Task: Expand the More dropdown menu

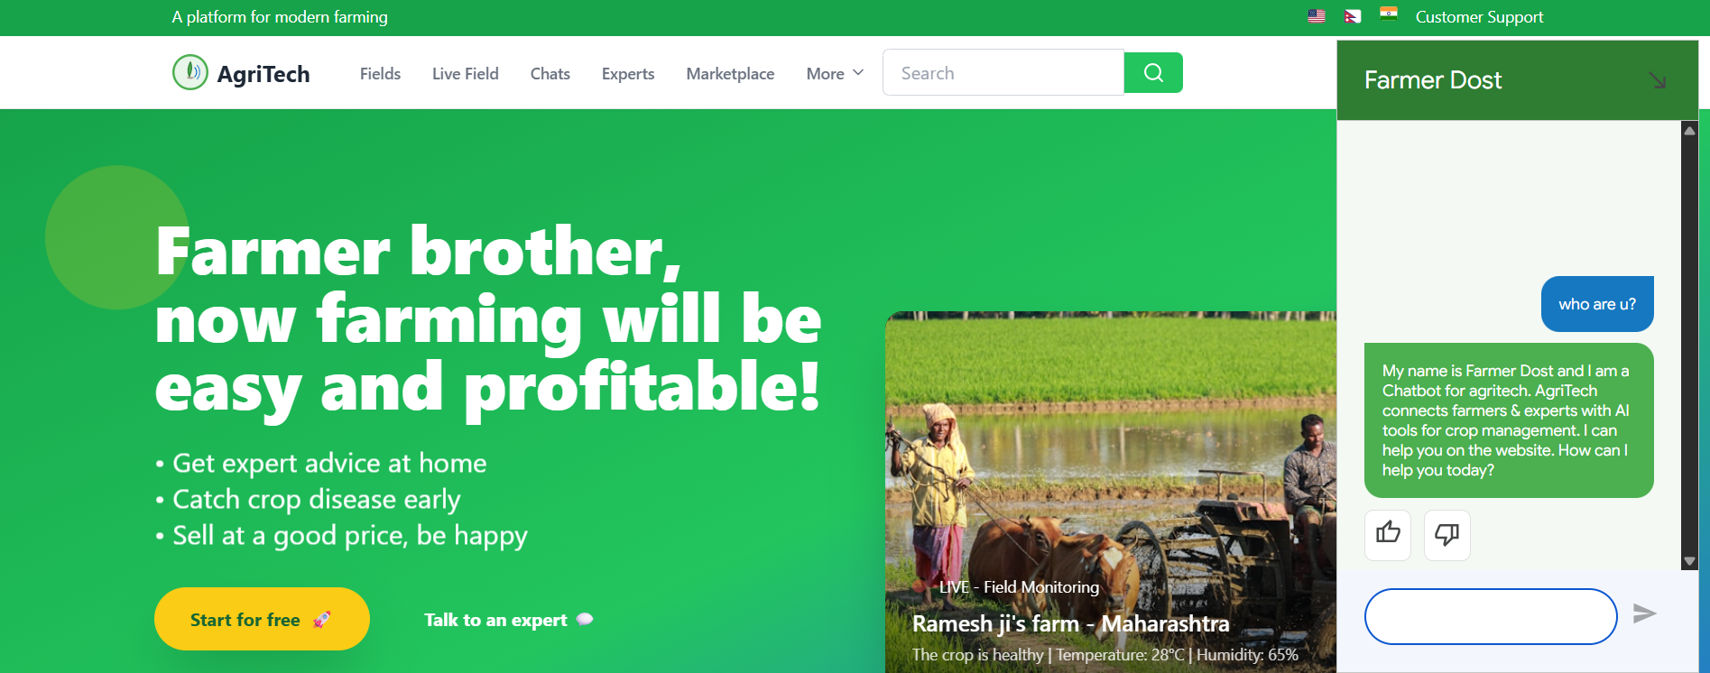Action: click(x=835, y=74)
